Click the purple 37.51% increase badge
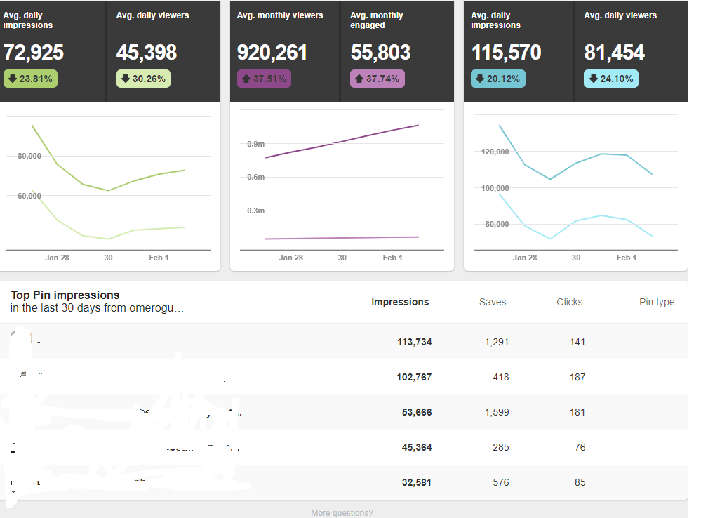 pyautogui.click(x=264, y=79)
